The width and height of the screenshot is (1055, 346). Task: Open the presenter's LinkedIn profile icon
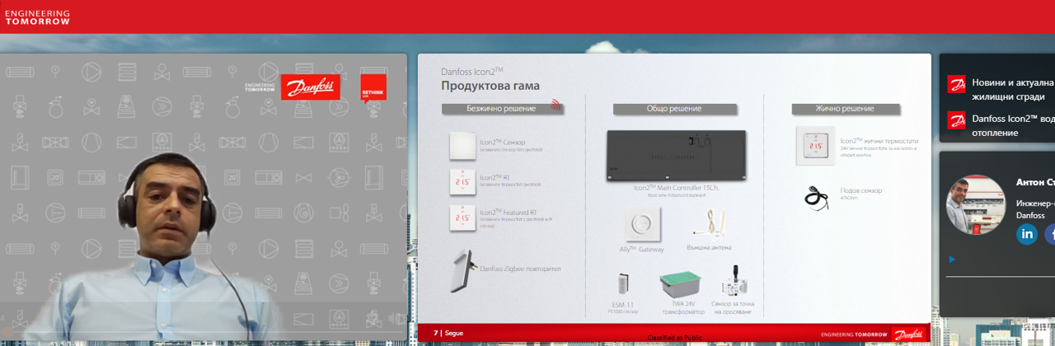tap(1027, 234)
